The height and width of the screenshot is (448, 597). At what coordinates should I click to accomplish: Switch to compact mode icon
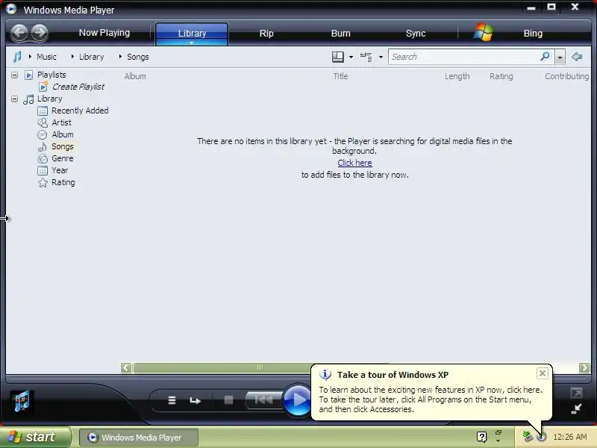click(x=576, y=408)
